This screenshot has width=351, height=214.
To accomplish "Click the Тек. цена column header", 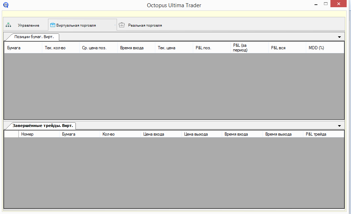I will click(x=174, y=48).
